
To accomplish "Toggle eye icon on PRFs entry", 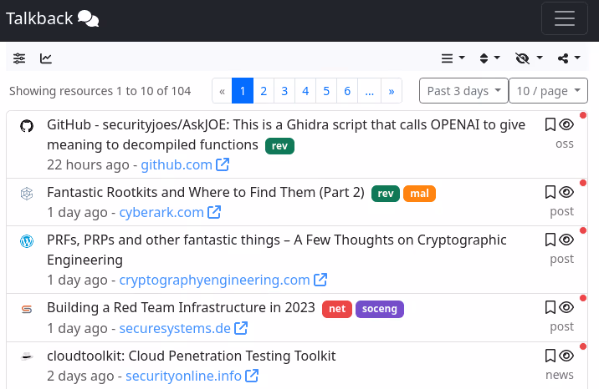I will (x=566, y=240).
